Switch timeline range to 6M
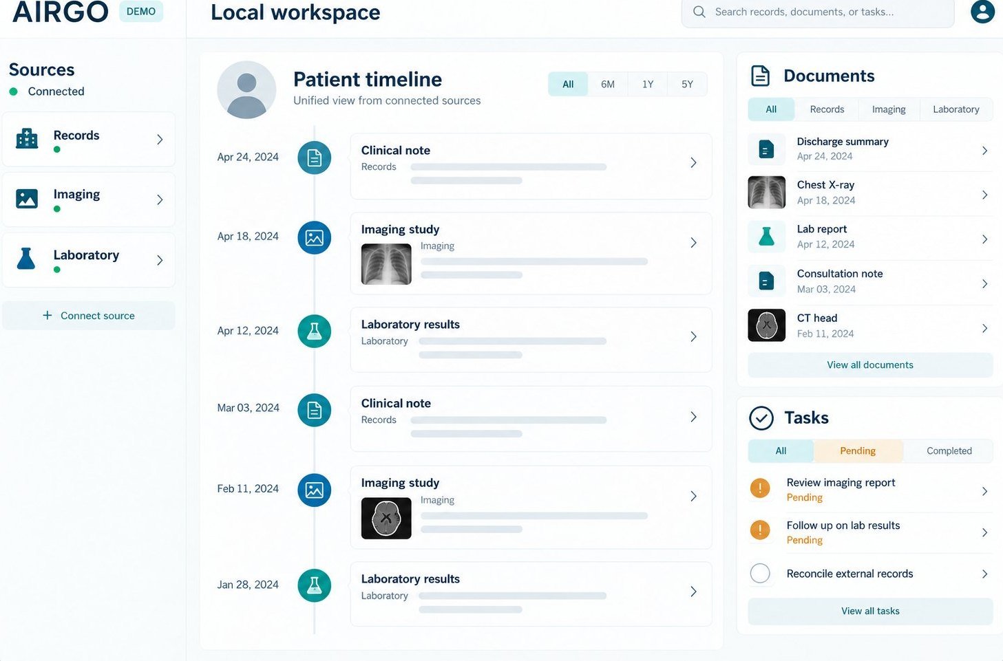This screenshot has height=661, width=1003. (x=608, y=84)
